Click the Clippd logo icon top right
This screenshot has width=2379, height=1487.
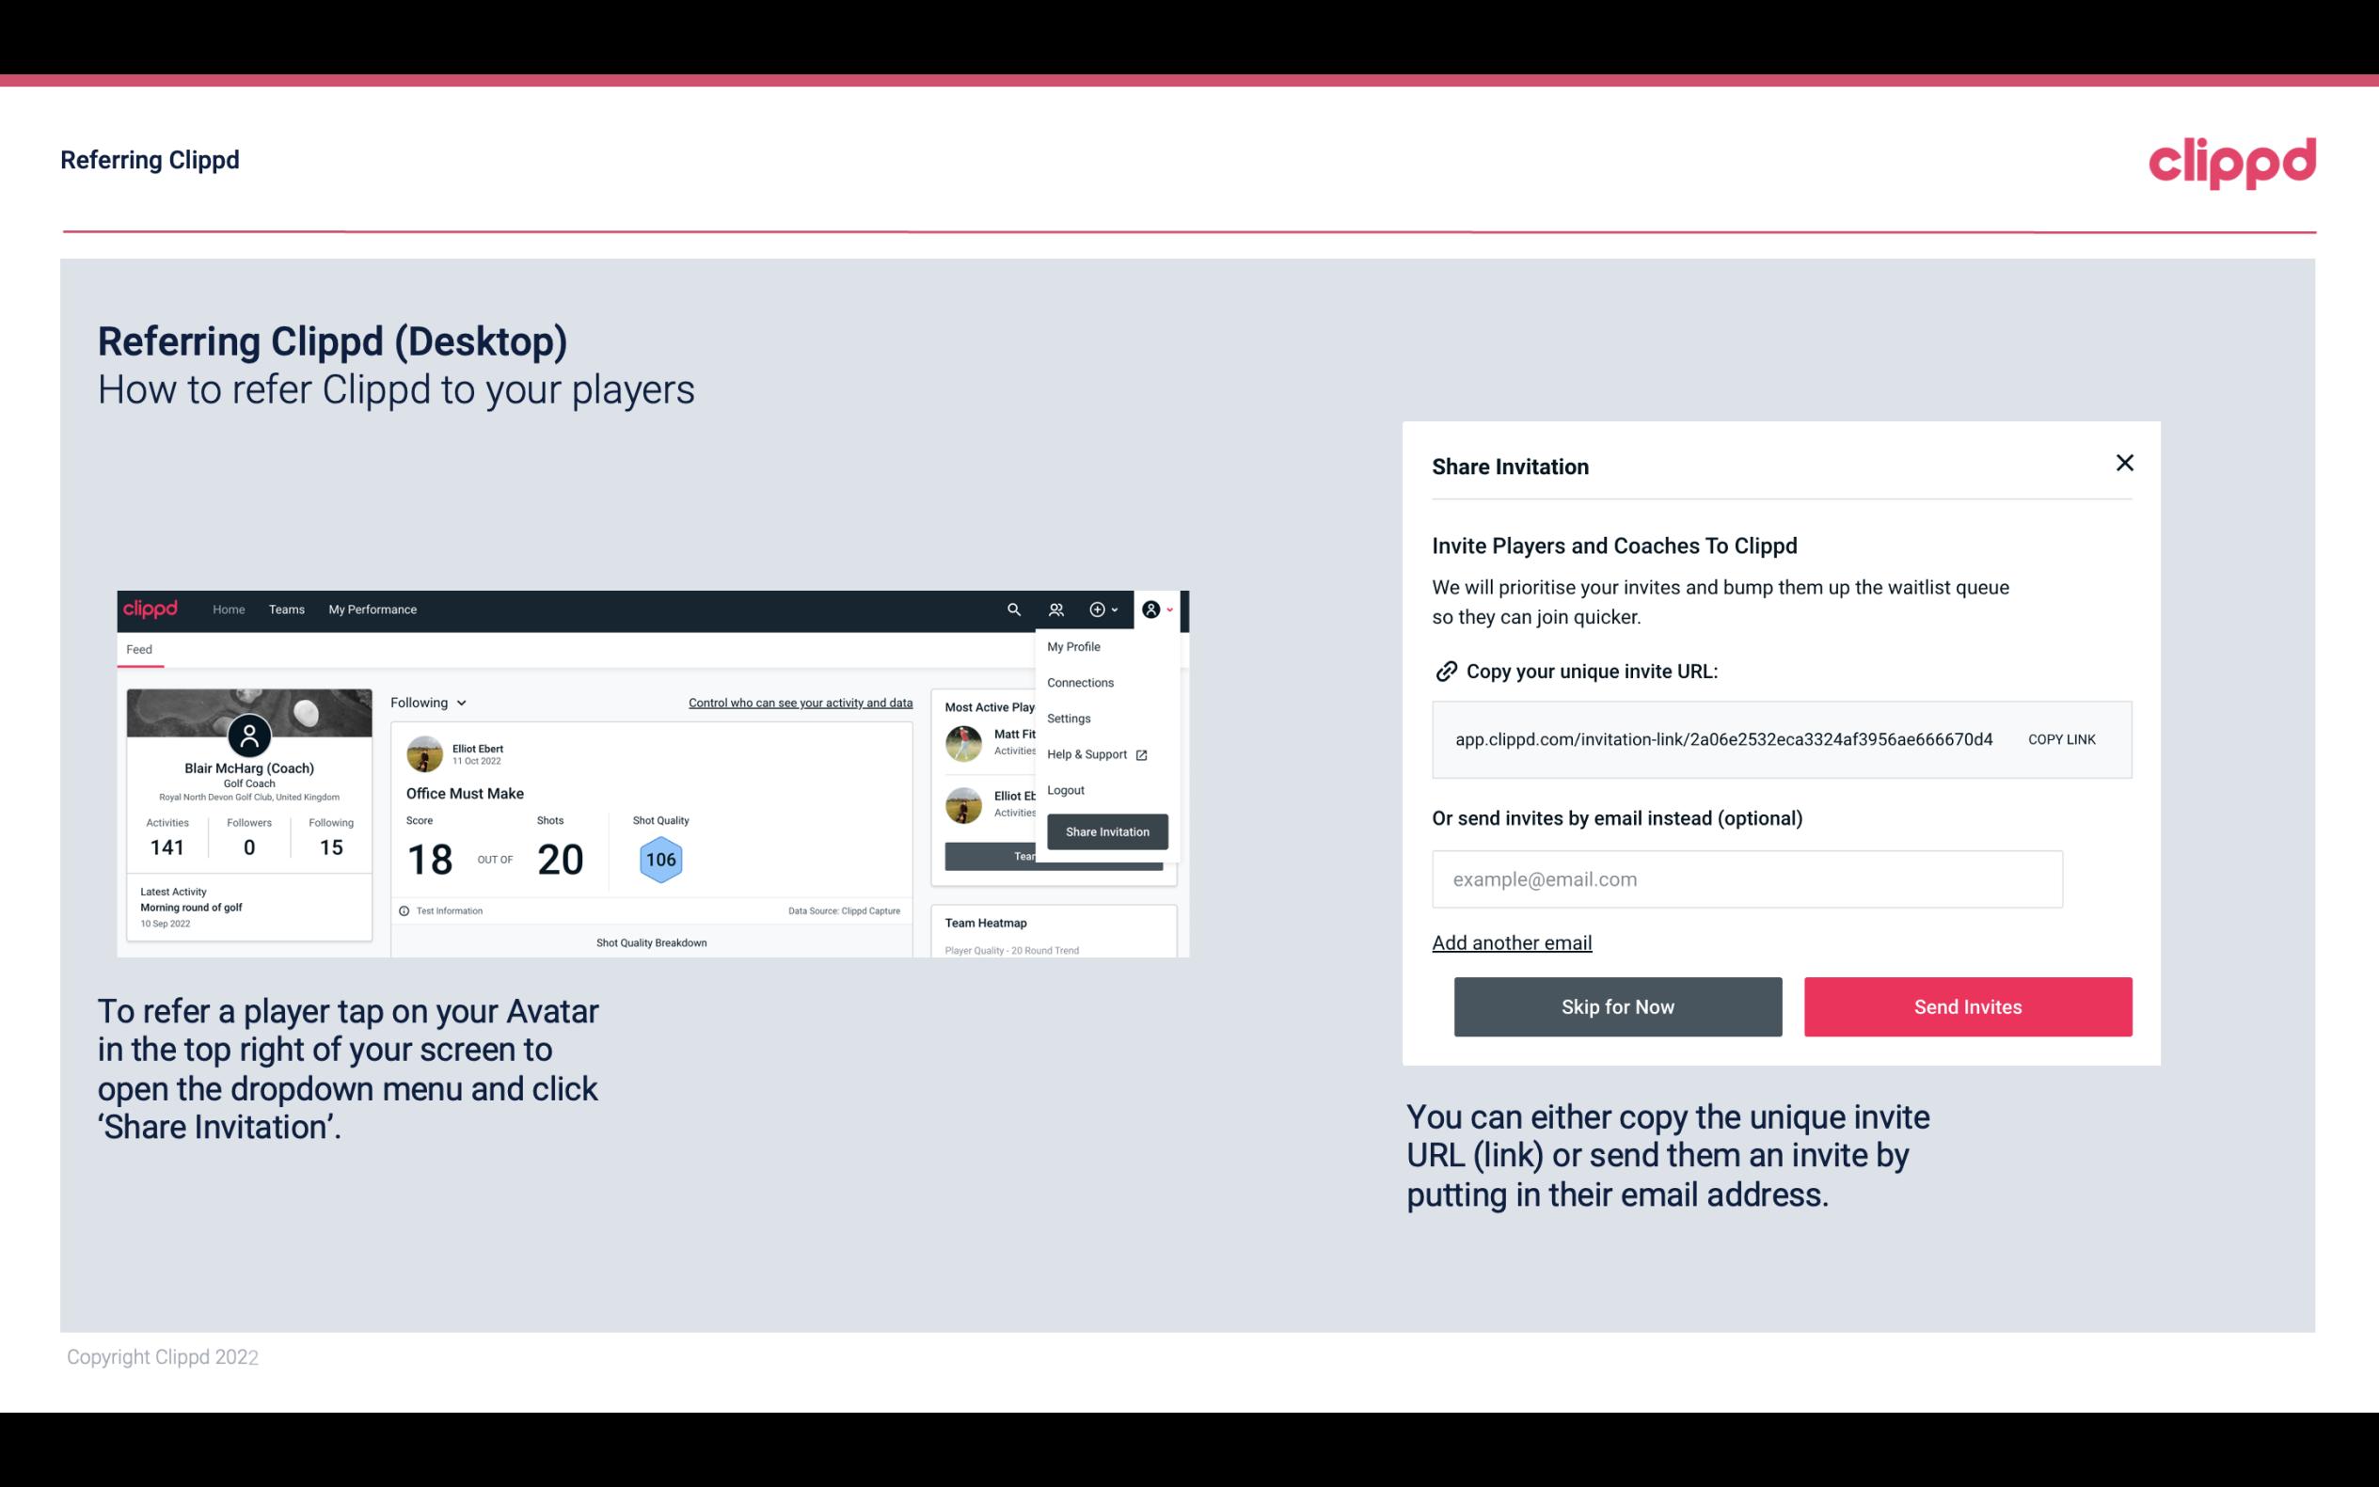point(2231,159)
